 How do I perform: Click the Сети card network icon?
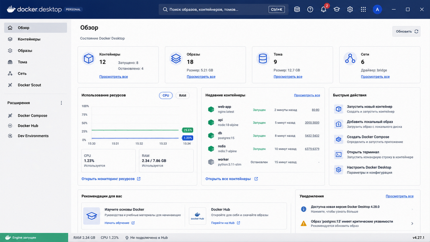tap(350, 58)
